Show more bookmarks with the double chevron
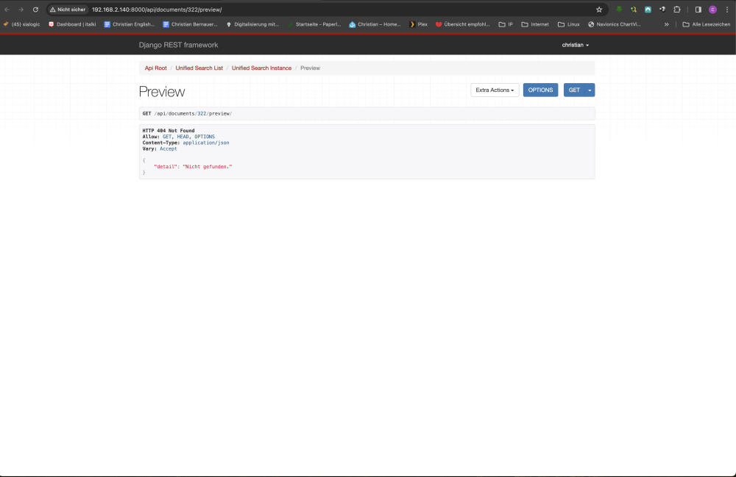The width and height of the screenshot is (736, 477). tap(667, 24)
